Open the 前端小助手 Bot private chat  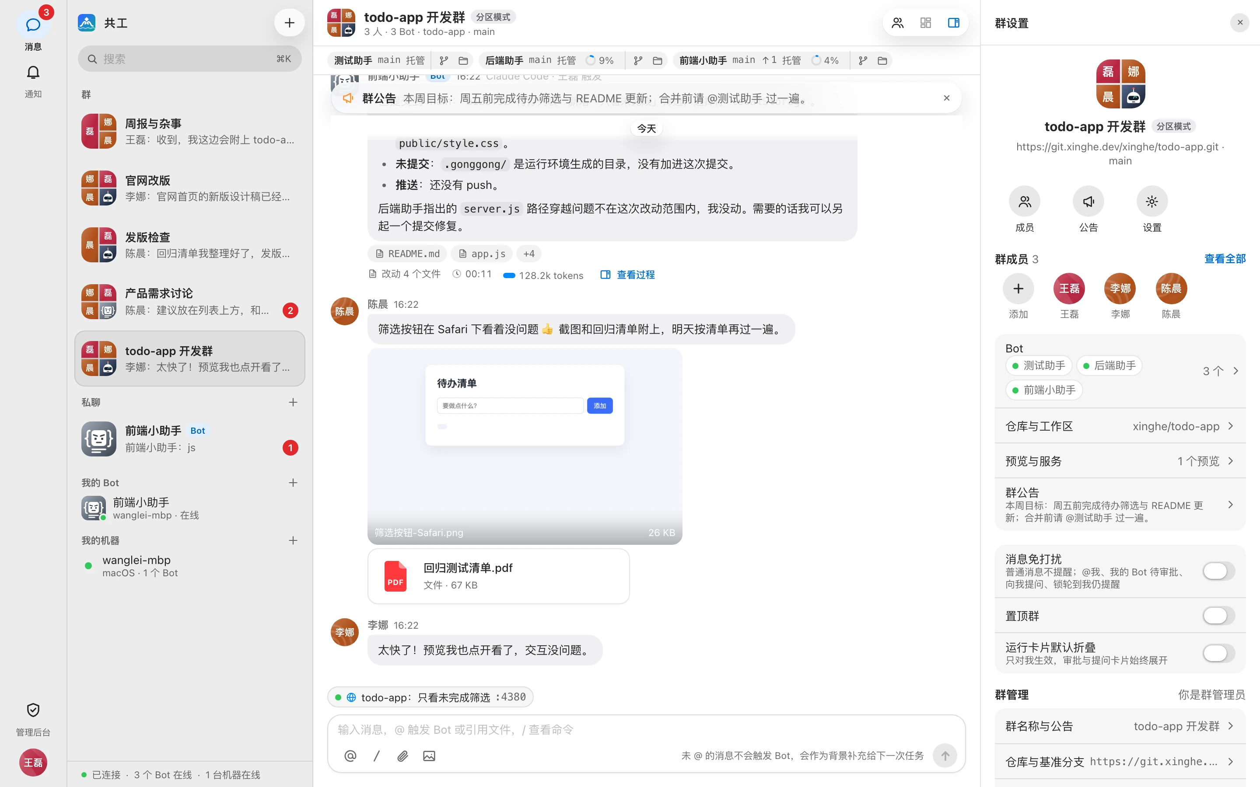pyautogui.click(x=189, y=439)
